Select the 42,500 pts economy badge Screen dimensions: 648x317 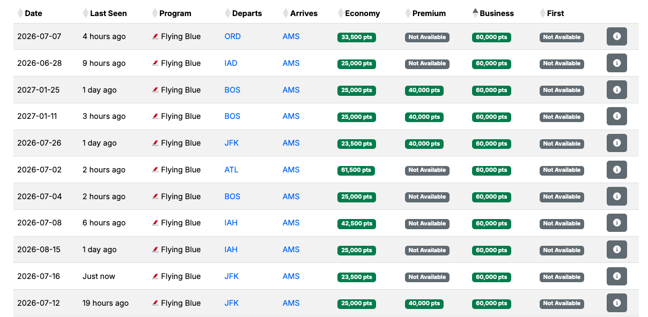pos(357,223)
